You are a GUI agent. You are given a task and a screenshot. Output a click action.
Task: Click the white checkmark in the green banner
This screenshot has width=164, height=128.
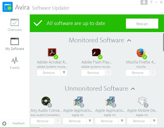38,23
